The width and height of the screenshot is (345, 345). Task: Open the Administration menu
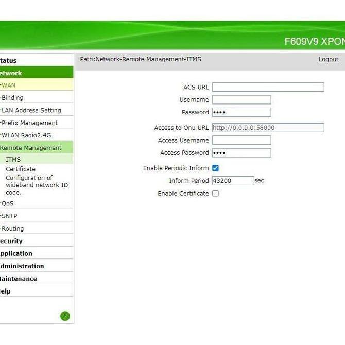pyautogui.click(x=22, y=266)
